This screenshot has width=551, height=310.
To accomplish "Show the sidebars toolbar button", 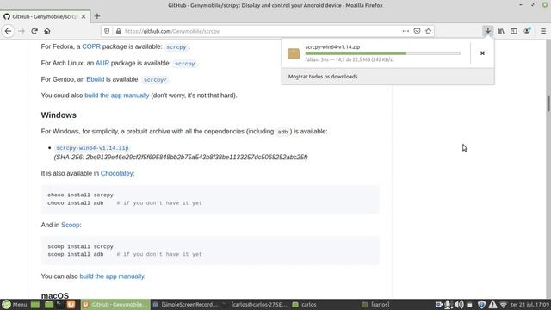I will pos(514,31).
